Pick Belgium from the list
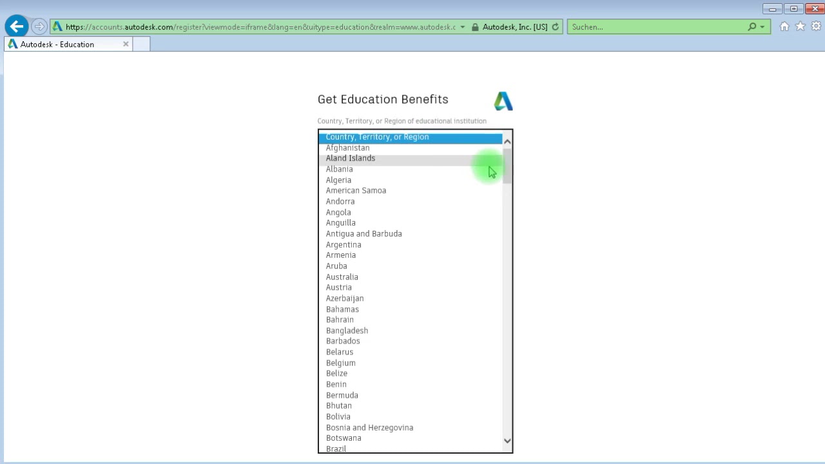 click(410, 363)
